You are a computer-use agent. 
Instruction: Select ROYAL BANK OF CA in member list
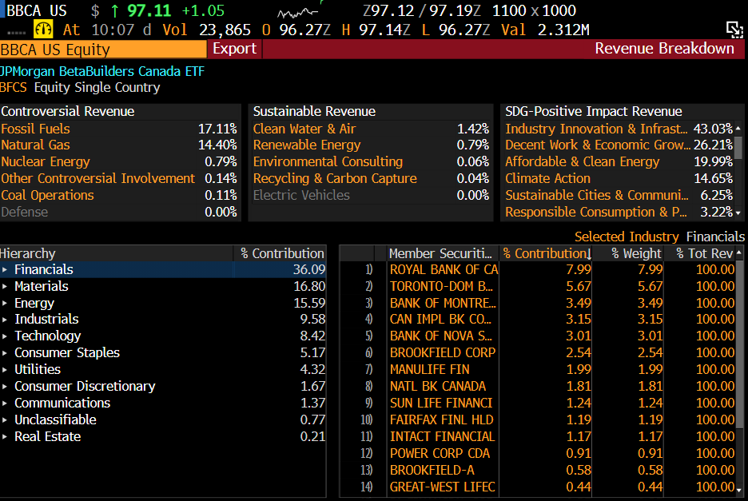click(442, 269)
